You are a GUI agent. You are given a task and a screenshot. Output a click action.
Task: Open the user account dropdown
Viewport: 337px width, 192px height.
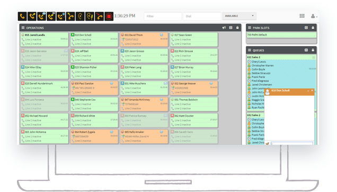[x=314, y=16]
